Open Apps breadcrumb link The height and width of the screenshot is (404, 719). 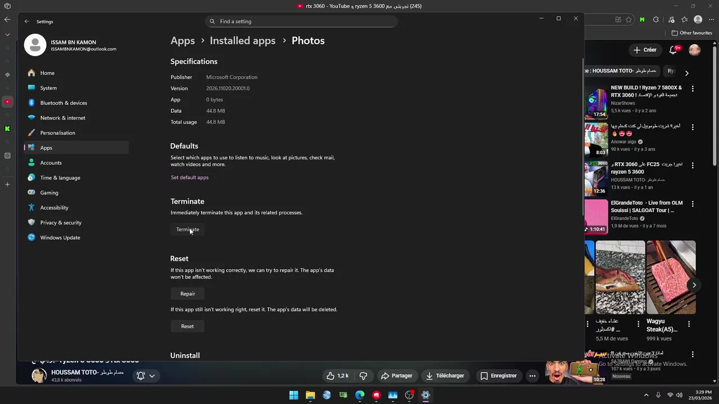pos(183,40)
